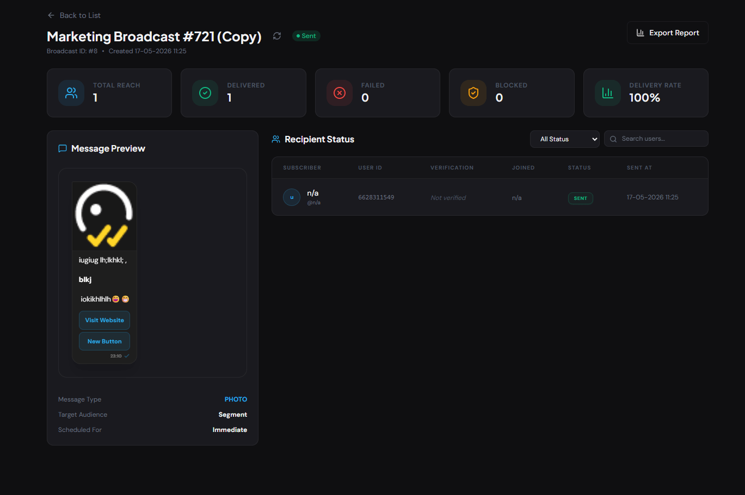Viewport: 745px width, 495px height.
Task: Click the sent time 17-05-2026 11:25 in the row
Action: [x=652, y=197]
